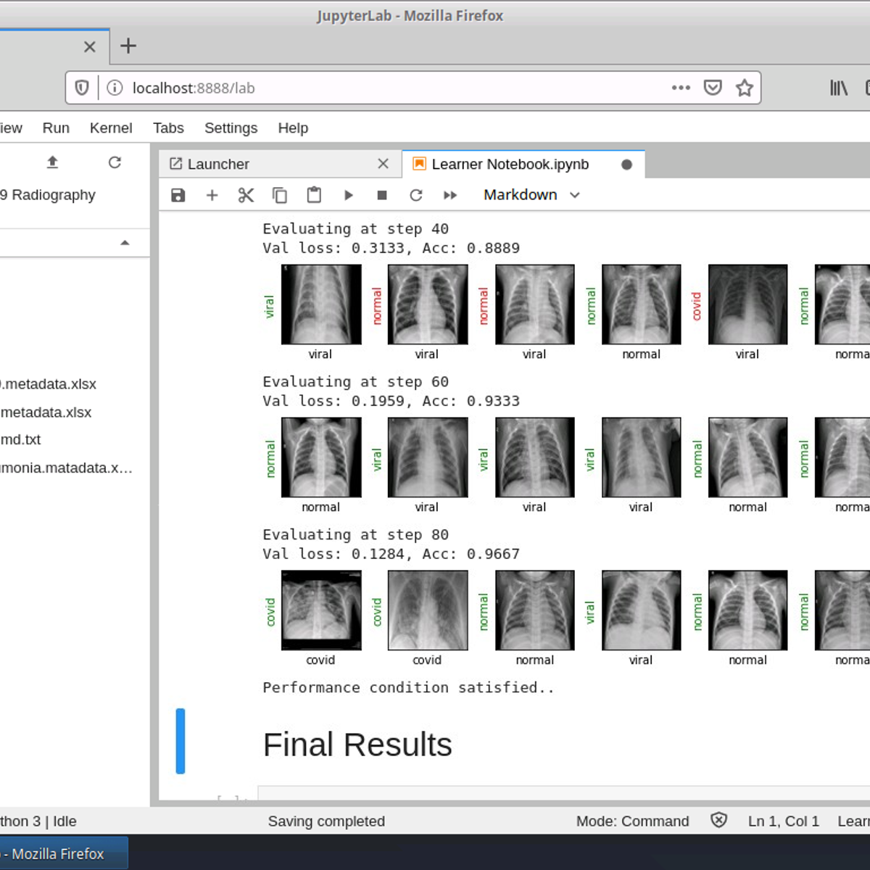Save the notebook with the disk icon
This screenshot has height=870, width=870.
point(178,195)
